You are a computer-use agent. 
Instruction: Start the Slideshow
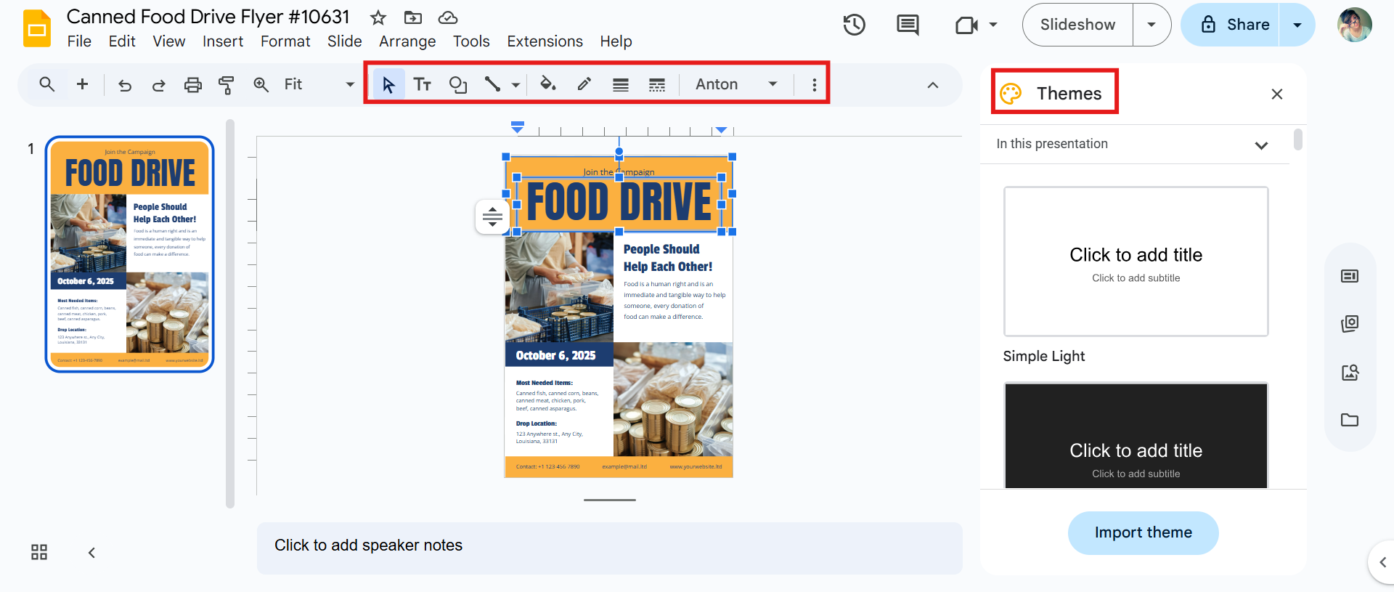coord(1078,25)
